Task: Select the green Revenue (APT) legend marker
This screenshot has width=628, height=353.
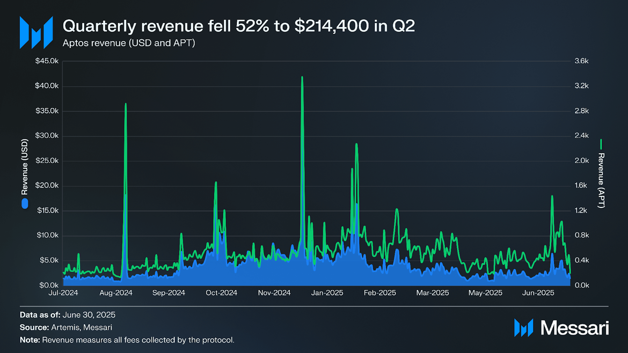Action: (601, 144)
